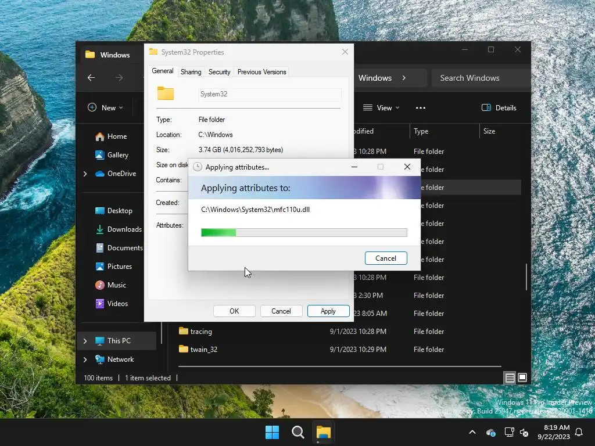Open taskbar Search
This screenshot has width=595, height=446.
(x=298, y=432)
